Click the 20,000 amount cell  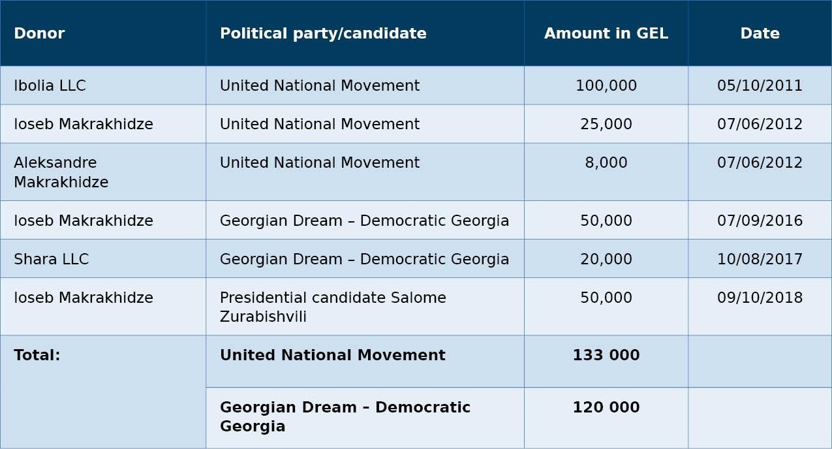606,259
